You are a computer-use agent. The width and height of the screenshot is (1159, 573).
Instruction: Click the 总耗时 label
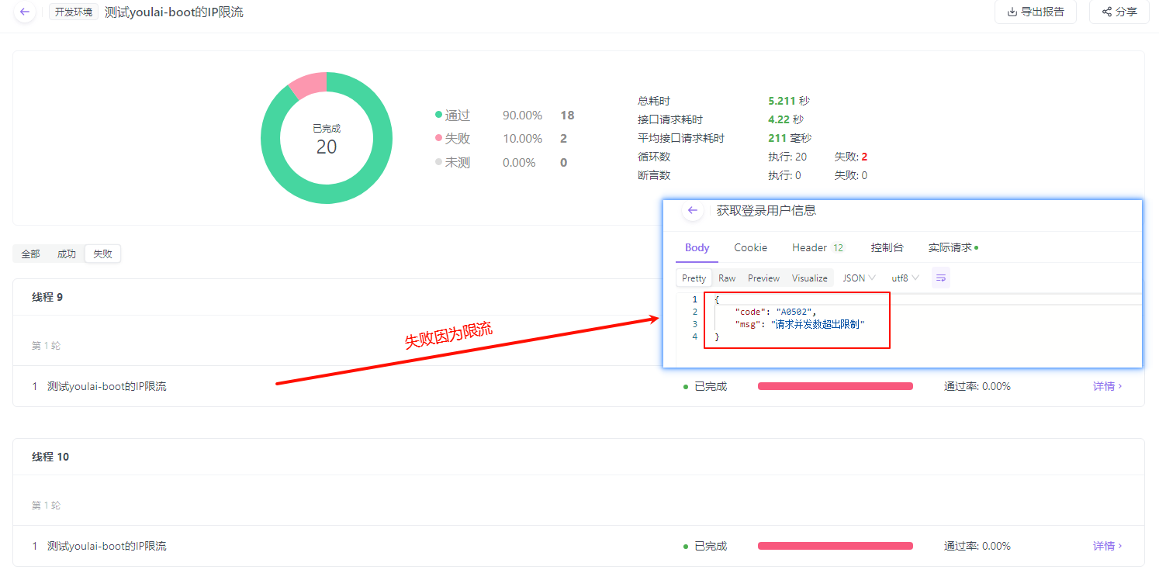653,101
